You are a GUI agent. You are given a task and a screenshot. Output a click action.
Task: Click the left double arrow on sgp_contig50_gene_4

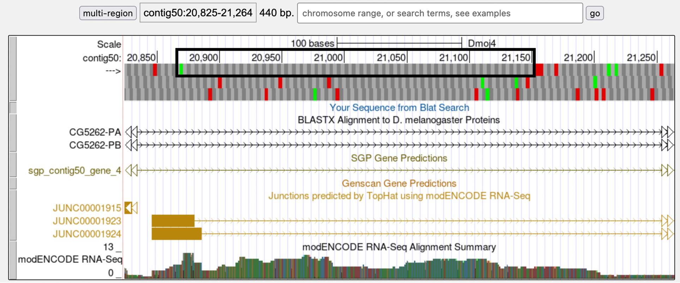click(132, 171)
